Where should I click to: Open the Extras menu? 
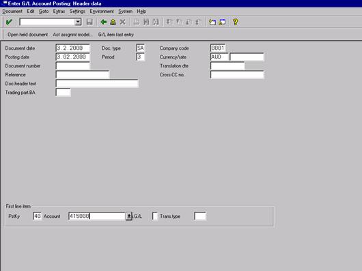point(59,12)
